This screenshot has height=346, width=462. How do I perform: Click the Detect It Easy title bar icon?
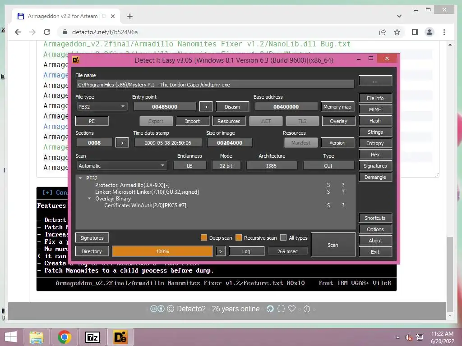[76, 60]
